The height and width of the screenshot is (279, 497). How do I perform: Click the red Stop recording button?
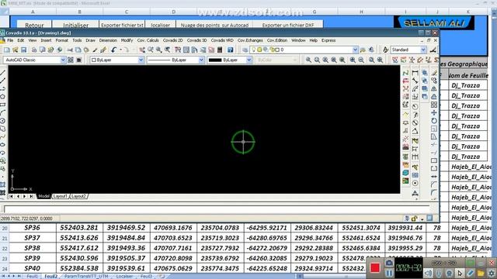point(375,268)
